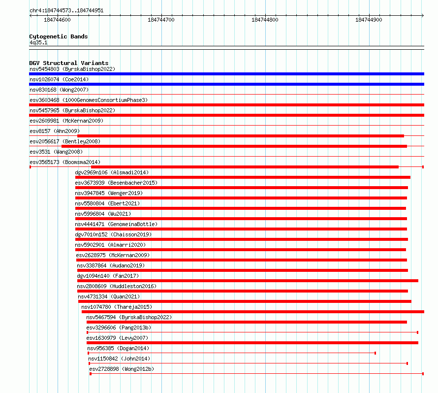438x393 pixels.
Task: Open esv3531 (Wang2008) variant
Action: click(x=56, y=152)
